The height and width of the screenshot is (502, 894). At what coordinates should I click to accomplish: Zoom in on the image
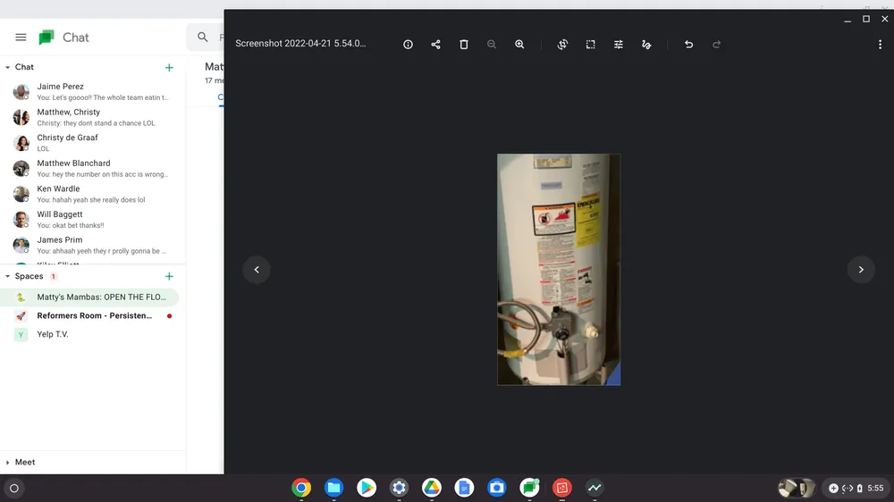(x=519, y=45)
